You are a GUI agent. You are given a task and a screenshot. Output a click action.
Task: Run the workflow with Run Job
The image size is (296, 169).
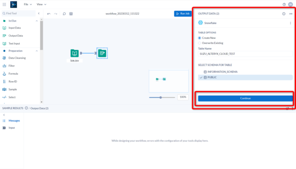coord(183,13)
